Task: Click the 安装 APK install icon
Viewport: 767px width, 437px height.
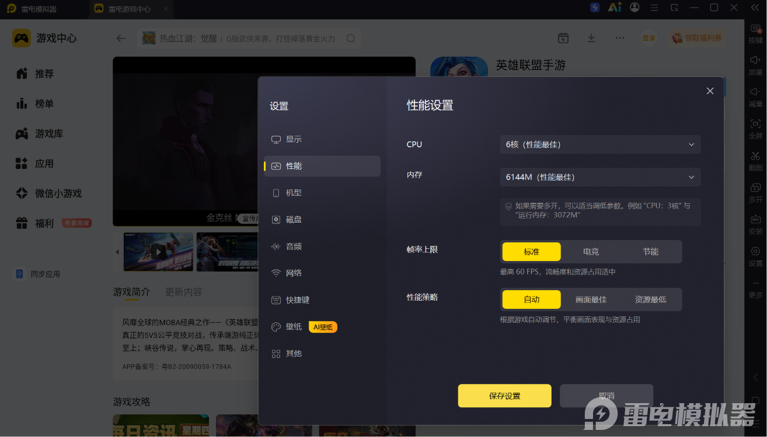Action: click(755, 225)
